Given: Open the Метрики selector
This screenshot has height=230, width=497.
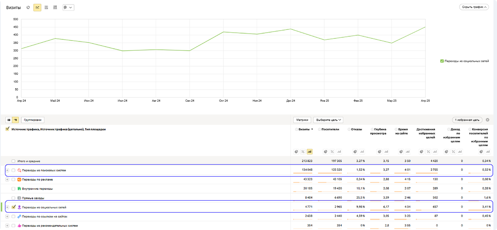Looking at the screenshot, I should [302, 120].
